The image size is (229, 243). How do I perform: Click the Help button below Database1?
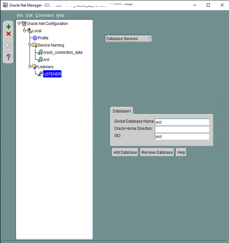pos(181,152)
